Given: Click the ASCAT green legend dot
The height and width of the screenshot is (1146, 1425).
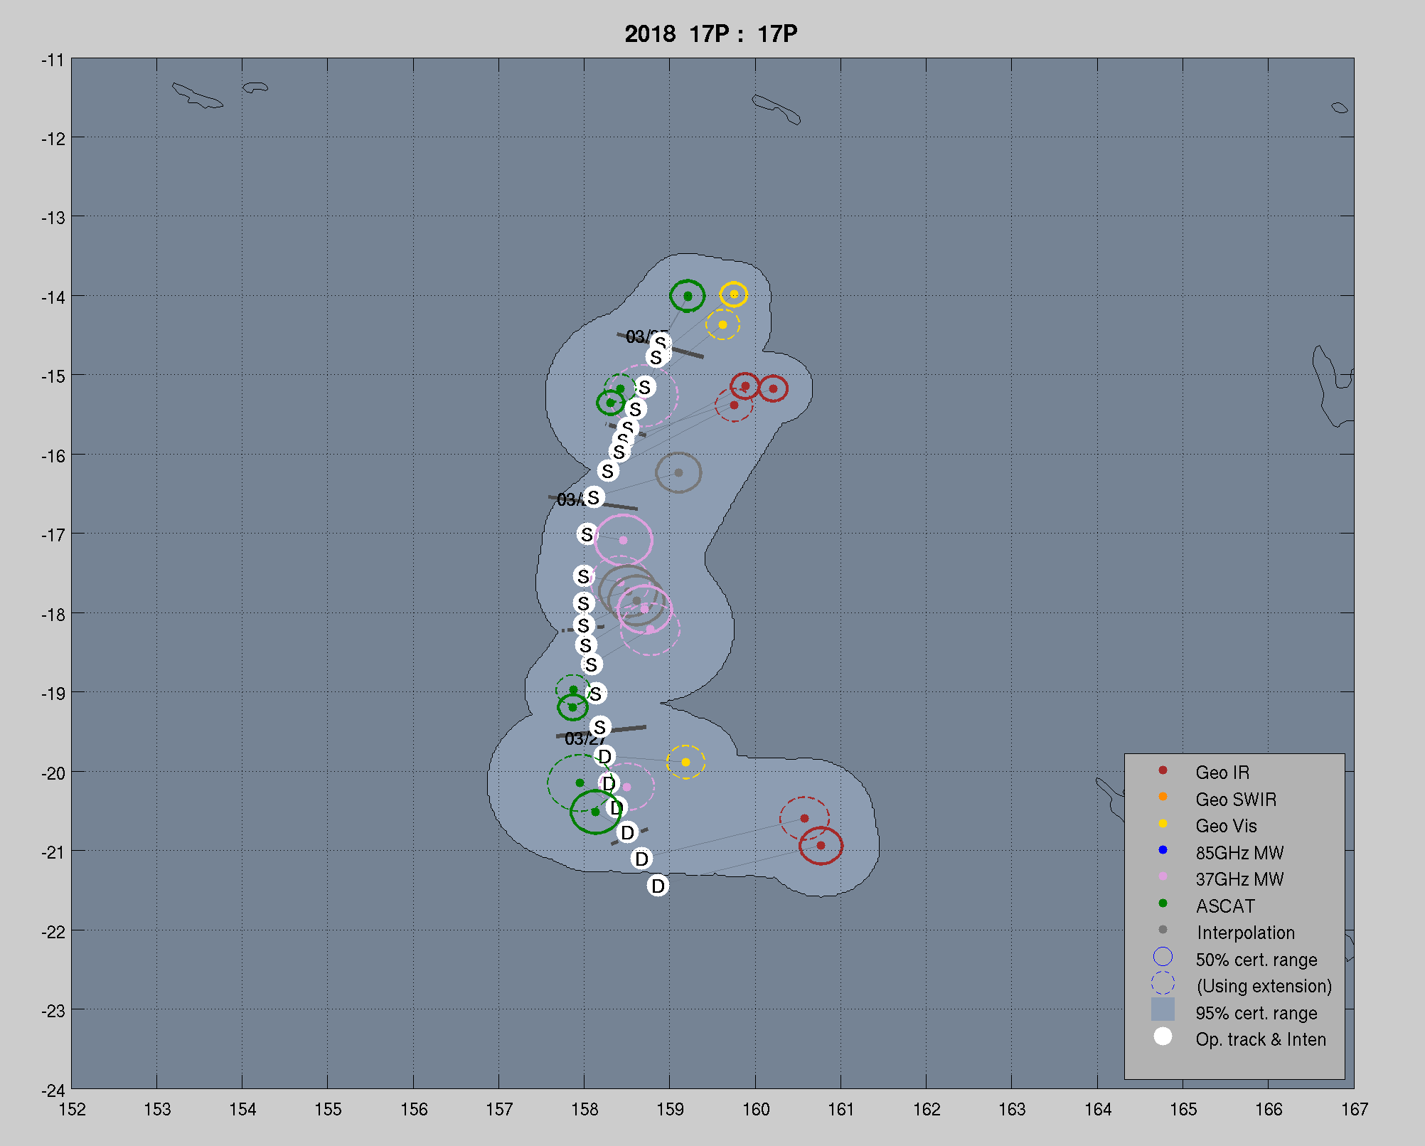Looking at the screenshot, I should click(x=1163, y=903).
